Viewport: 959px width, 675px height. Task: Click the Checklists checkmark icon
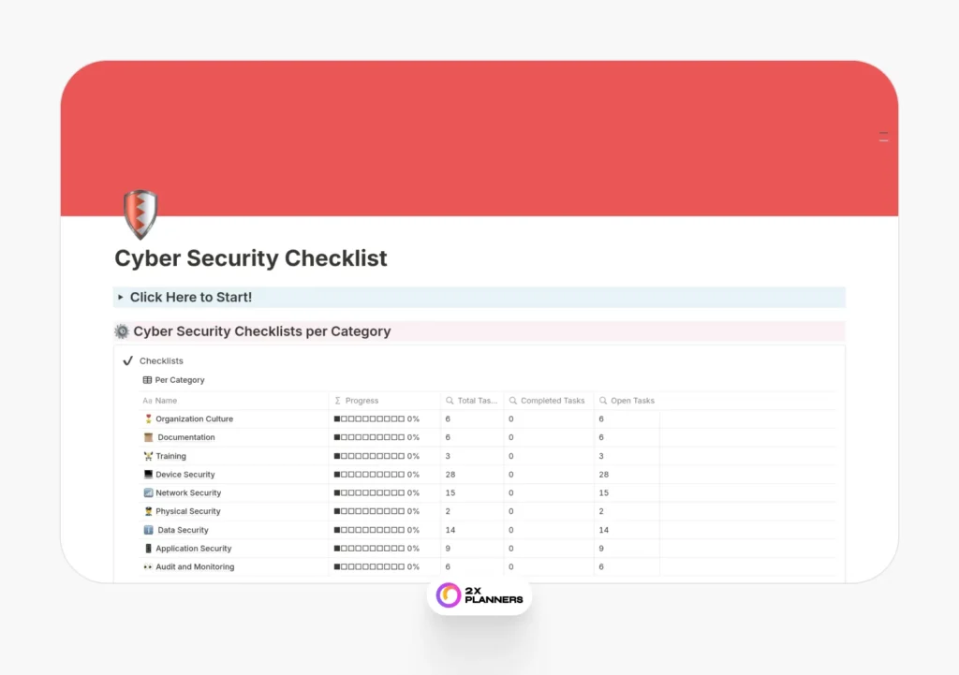pyautogui.click(x=128, y=360)
